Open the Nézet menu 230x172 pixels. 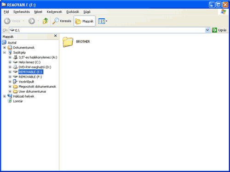coord(38,12)
